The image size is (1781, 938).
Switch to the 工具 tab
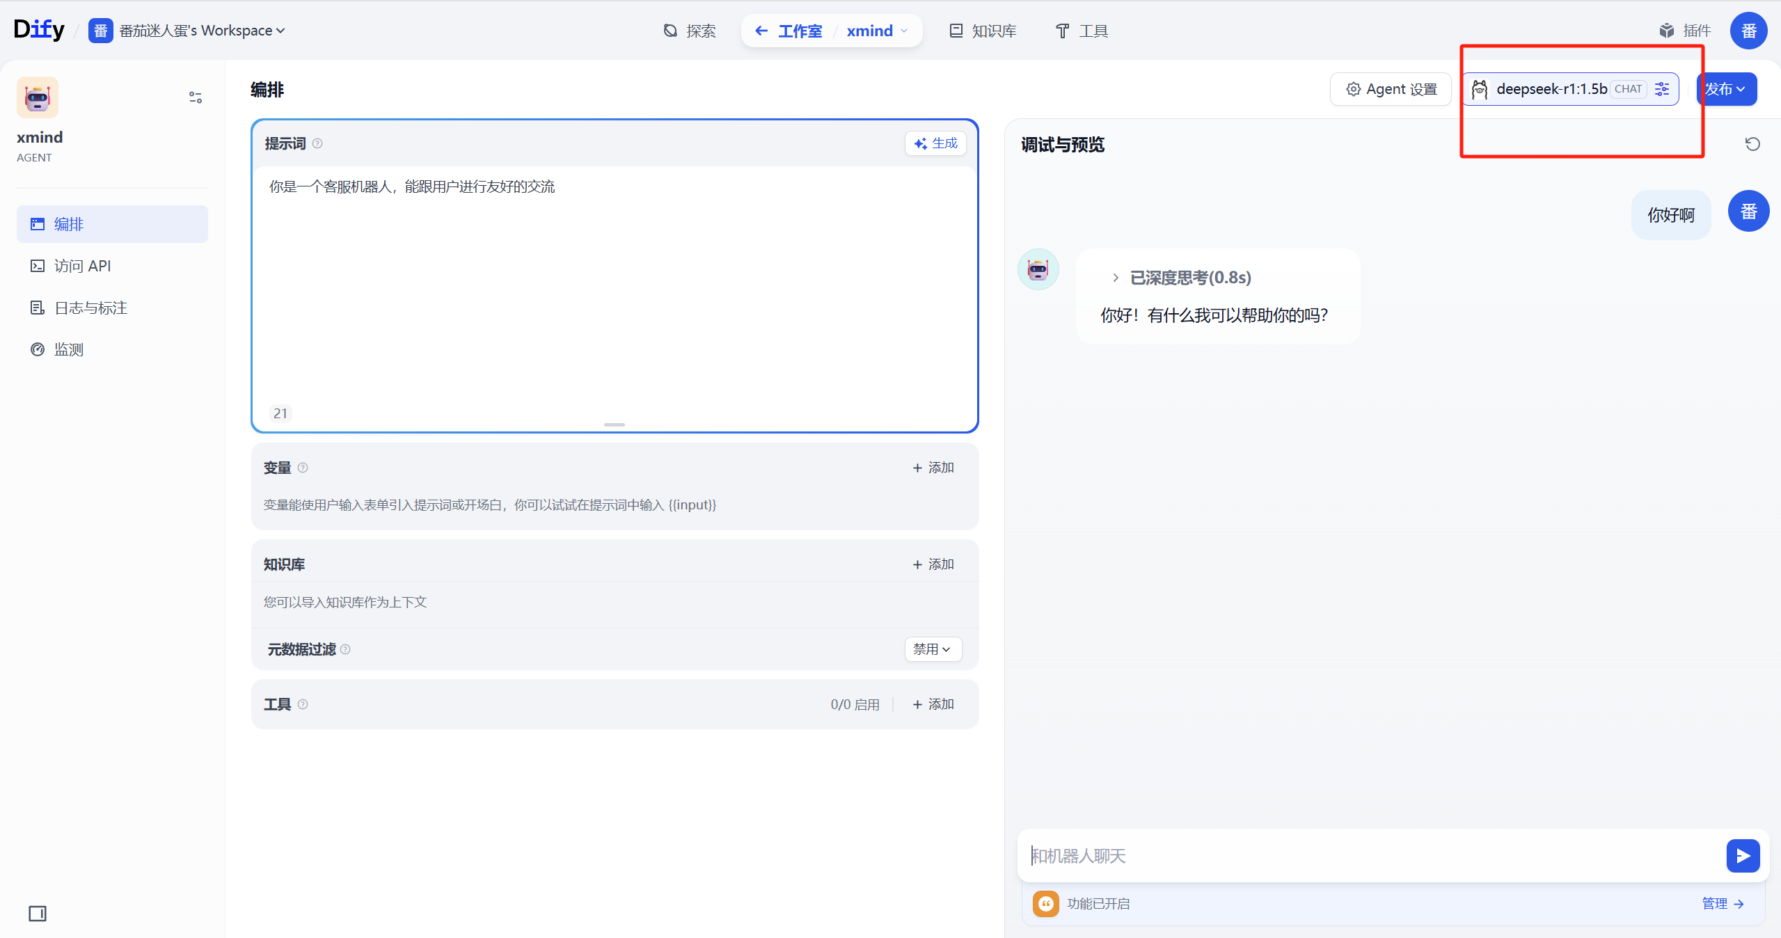pos(1080,30)
